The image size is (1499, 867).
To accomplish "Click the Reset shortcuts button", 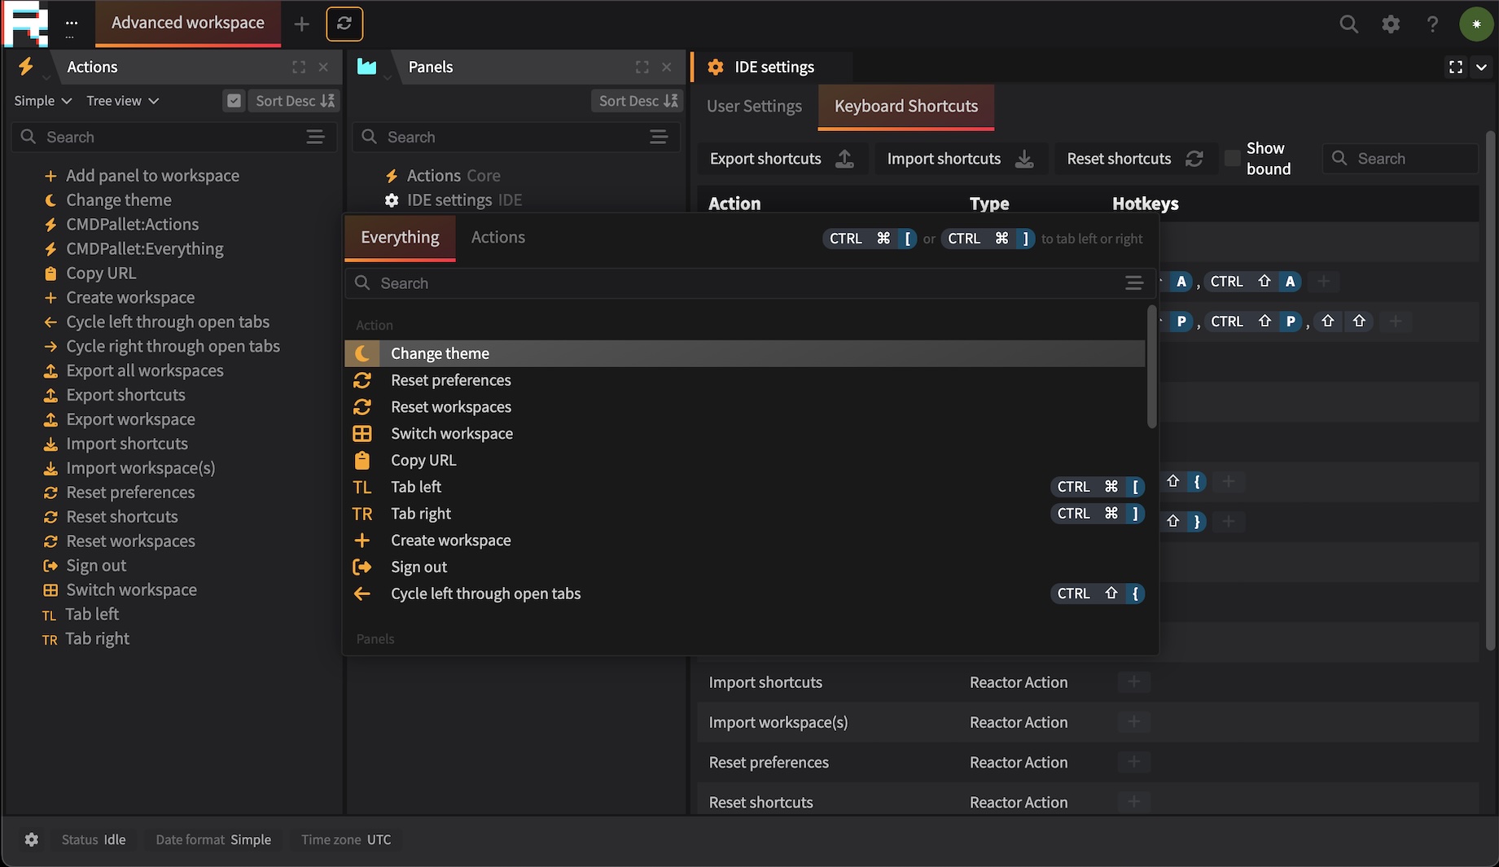I will click(1134, 159).
